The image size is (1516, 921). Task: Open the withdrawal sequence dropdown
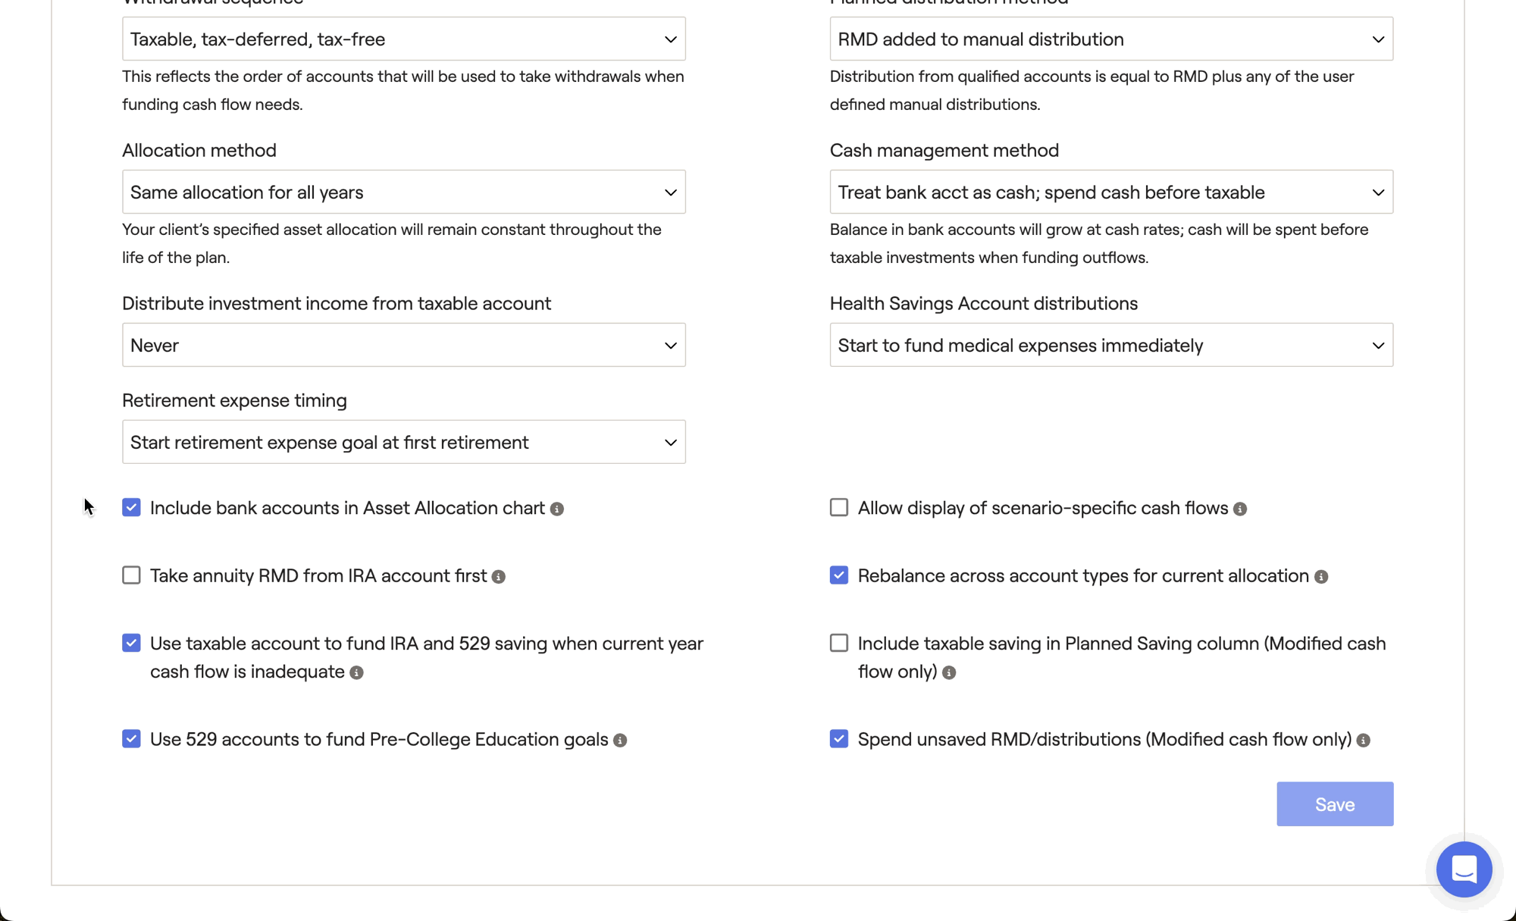click(404, 39)
